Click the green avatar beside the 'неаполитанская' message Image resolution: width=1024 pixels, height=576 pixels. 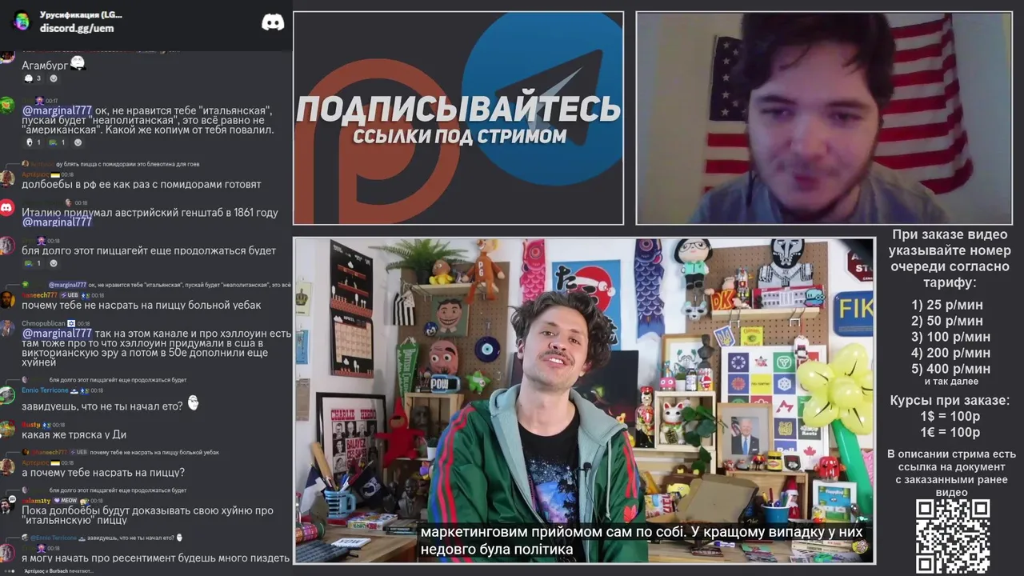(x=6, y=105)
